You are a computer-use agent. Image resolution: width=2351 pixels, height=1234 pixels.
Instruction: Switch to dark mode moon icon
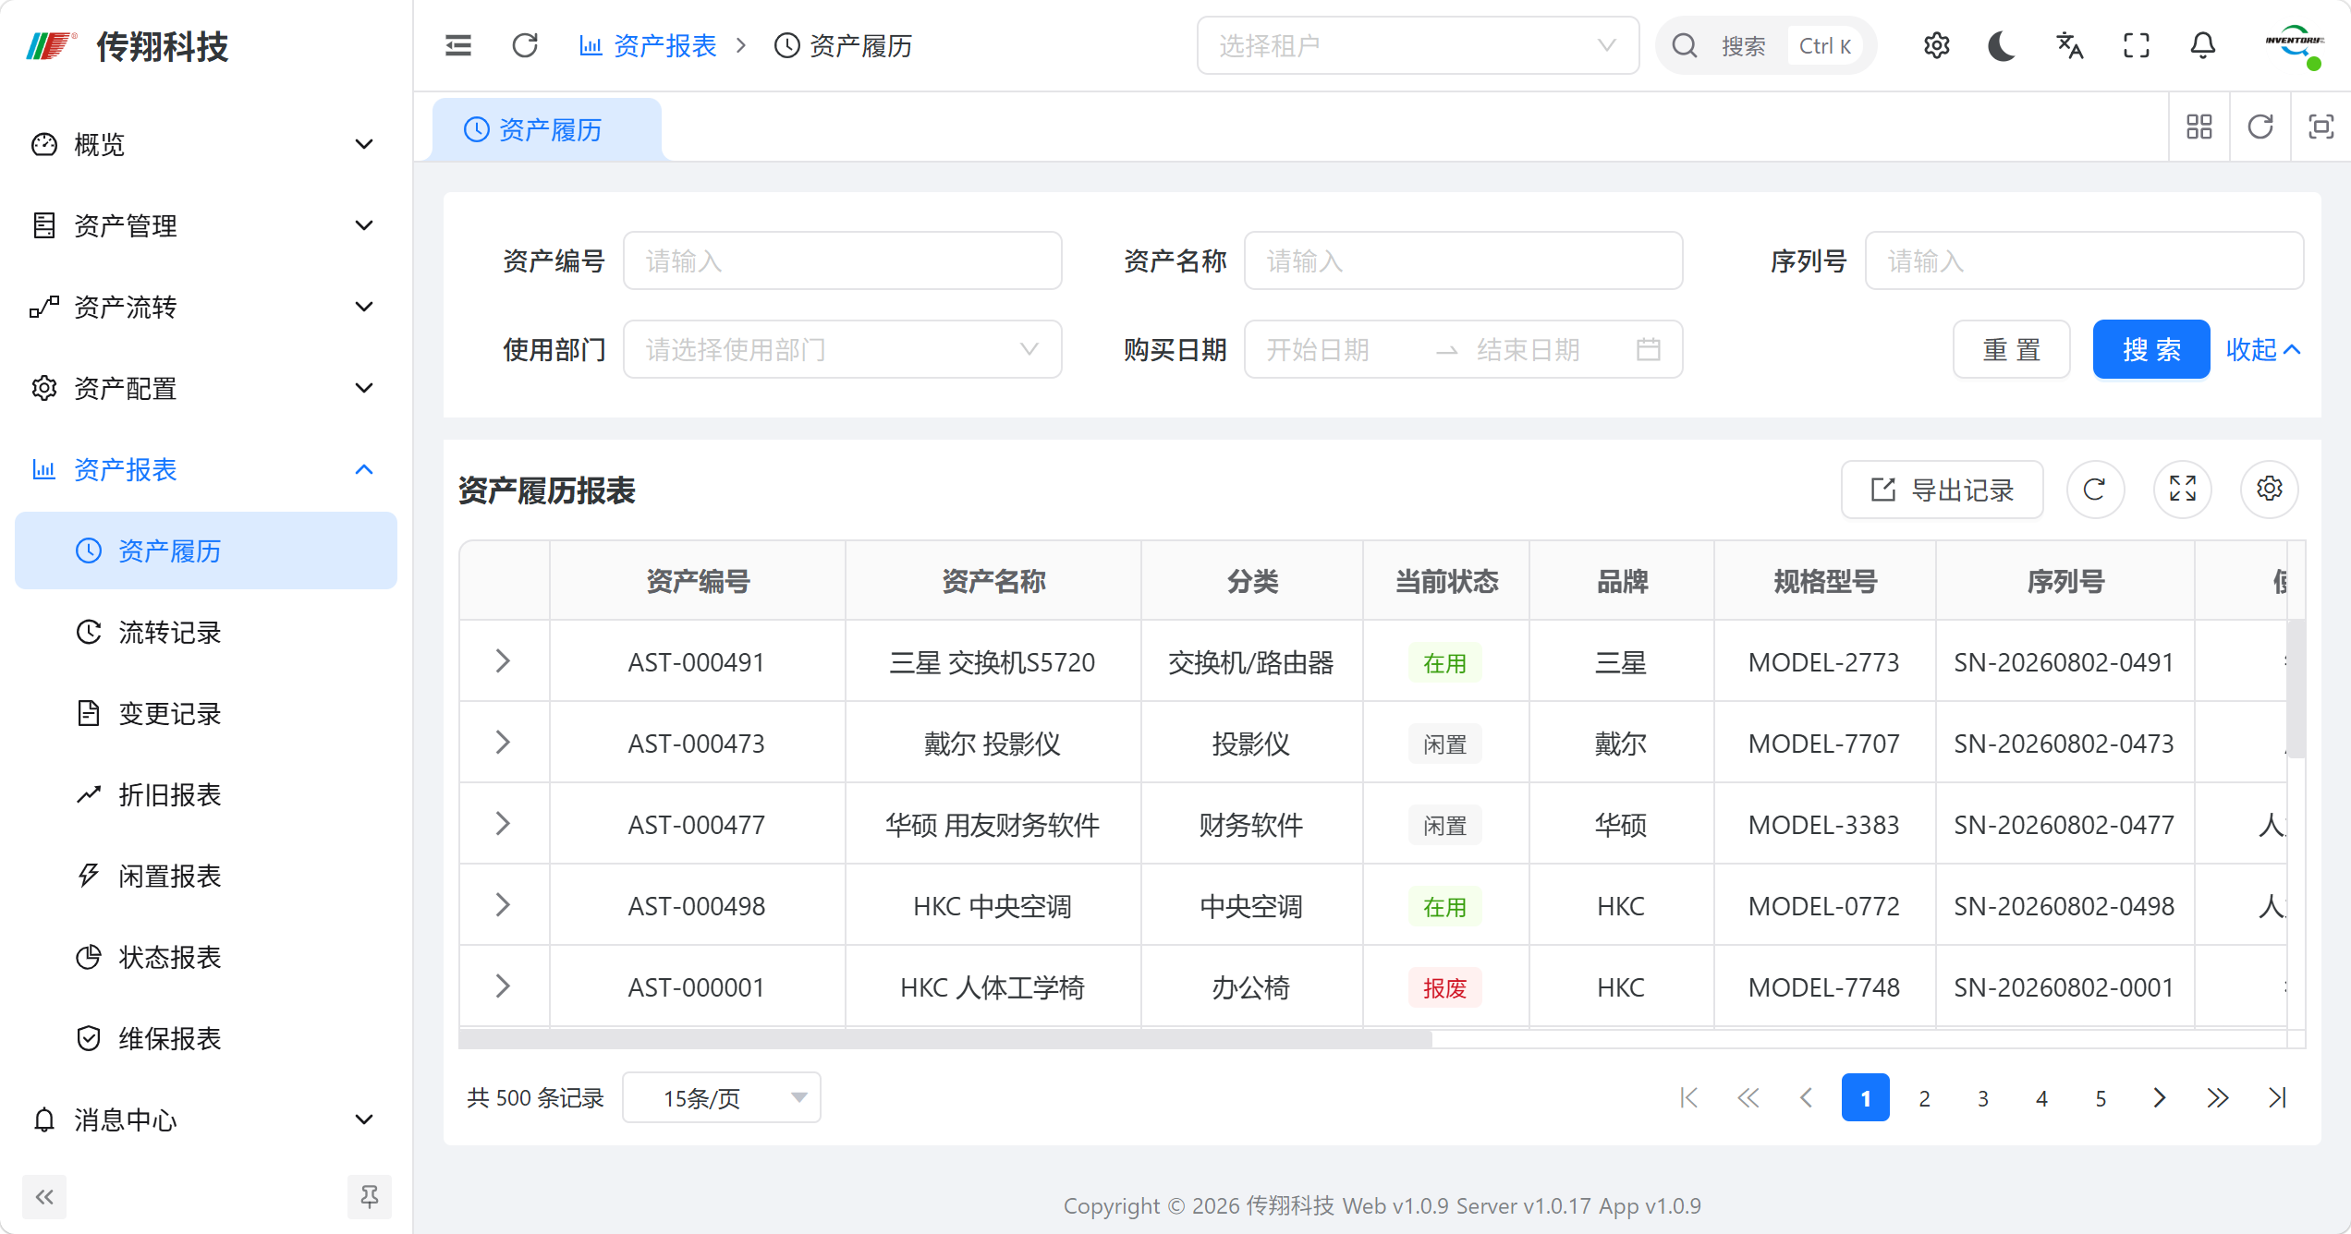click(x=2002, y=45)
